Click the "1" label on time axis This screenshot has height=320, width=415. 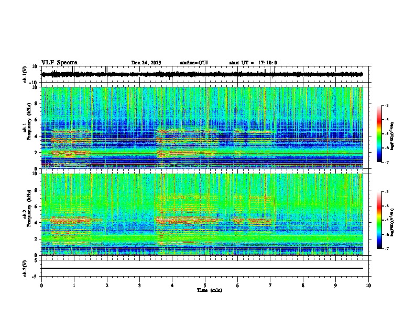pos(74,285)
